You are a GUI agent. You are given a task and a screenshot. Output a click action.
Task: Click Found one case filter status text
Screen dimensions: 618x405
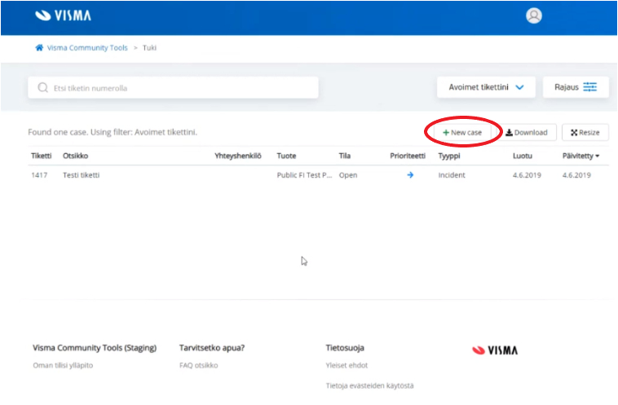tap(113, 132)
